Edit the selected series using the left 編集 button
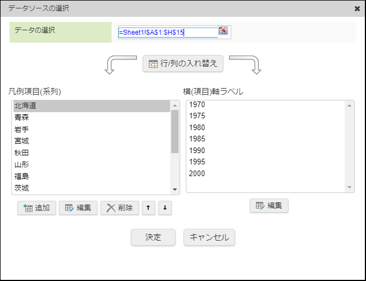The width and height of the screenshot is (366, 281). click(78, 208)
